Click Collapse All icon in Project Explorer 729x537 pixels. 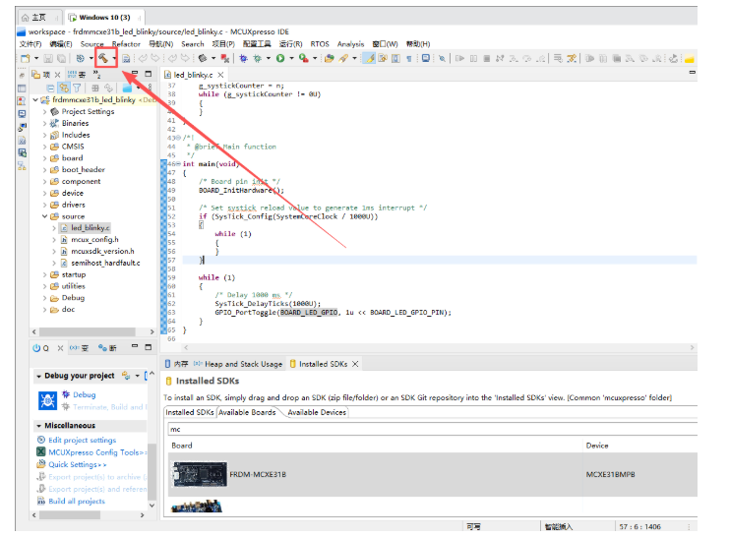click(x=50, y=88)
